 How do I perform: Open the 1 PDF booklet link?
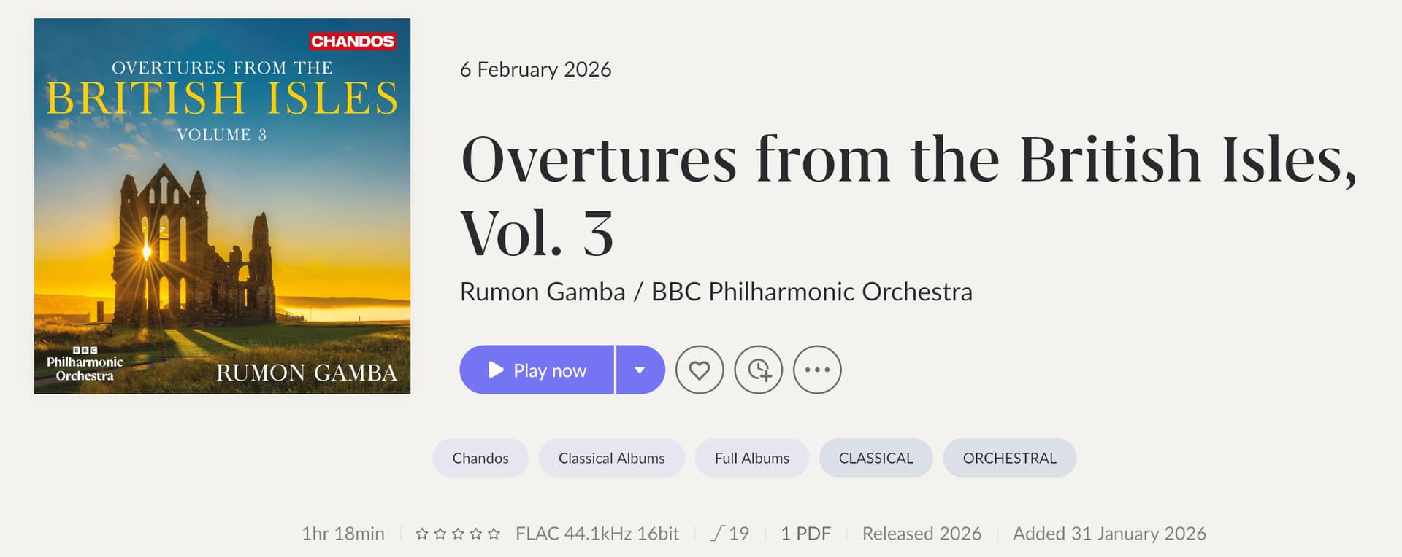click(x=805, y=534)
